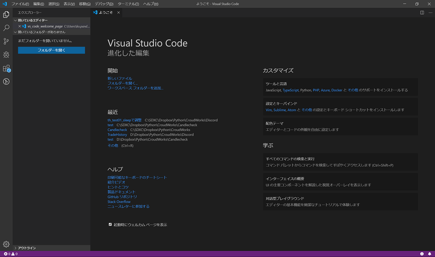Click the feedback smiley in status bar
Viewport: 435px width, 257px height.
pos(422,254)
